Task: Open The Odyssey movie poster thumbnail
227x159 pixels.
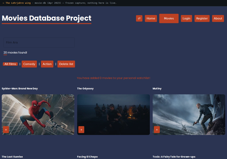Action: [113, 115]
